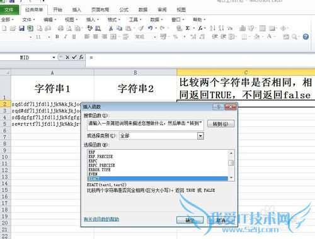This screenshot has width=315, height=239.
Task: Click the blue Undo arrow icon
Action: [150, 28]
